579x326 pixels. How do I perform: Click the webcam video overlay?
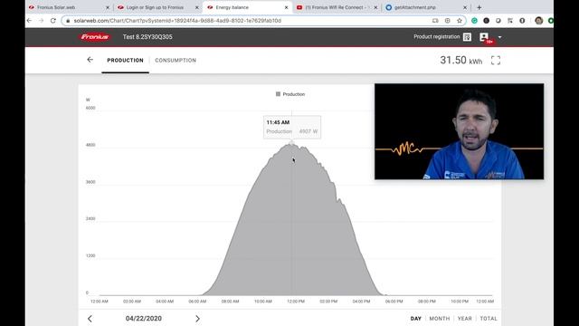pyautogui.click(x=459, y=131)
